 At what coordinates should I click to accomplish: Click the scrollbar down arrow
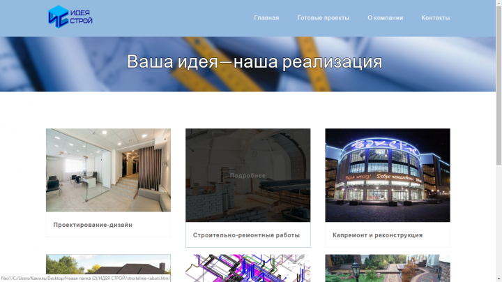point(499,279)
